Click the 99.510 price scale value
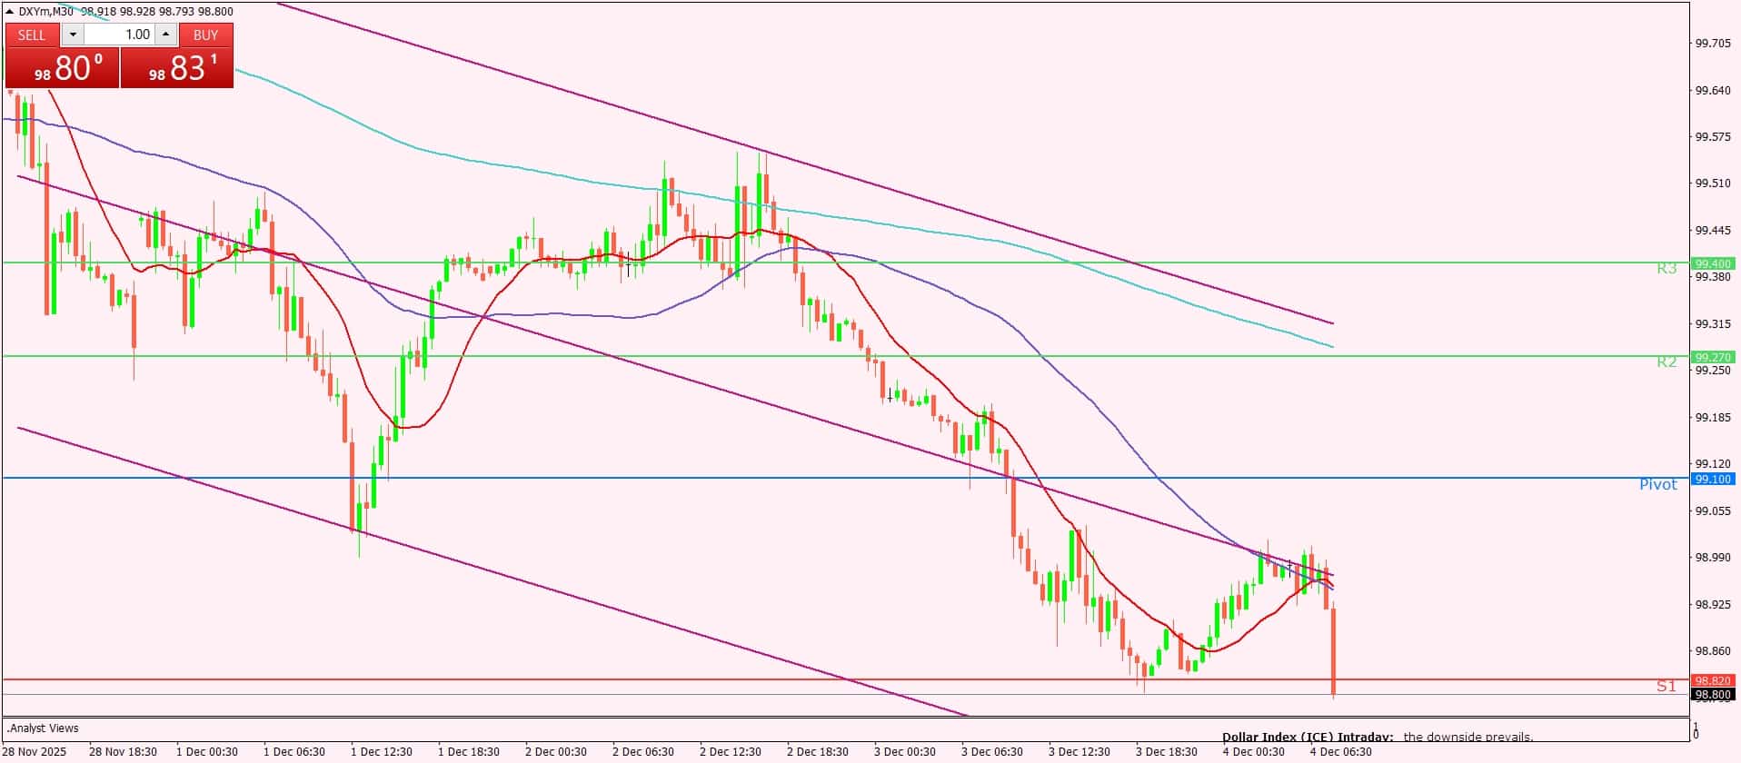Image resolution: width=1741 pixels, height=763 pixels. click(1712, 183)
